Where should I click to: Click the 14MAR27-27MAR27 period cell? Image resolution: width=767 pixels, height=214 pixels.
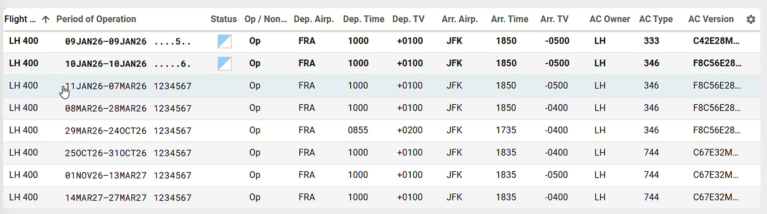106,198
